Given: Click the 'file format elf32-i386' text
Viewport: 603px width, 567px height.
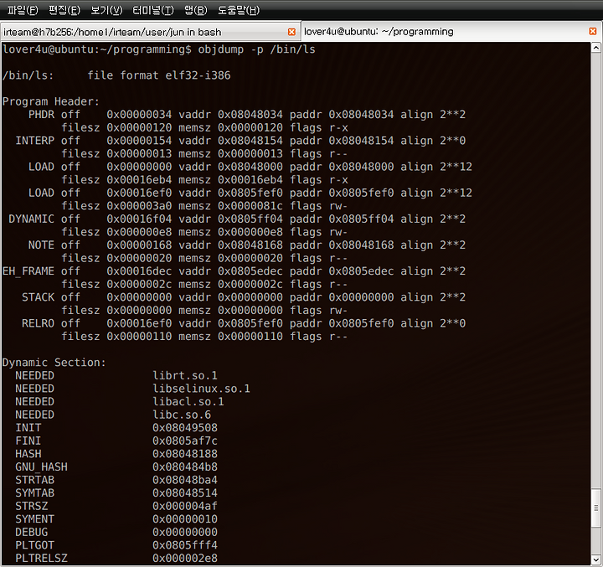Looking at the screenshot, I should (x=159, y=75).
